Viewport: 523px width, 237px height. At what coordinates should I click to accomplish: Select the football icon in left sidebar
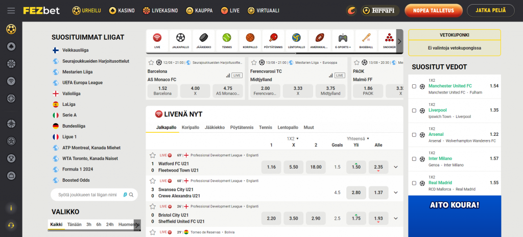pos(11,29)
